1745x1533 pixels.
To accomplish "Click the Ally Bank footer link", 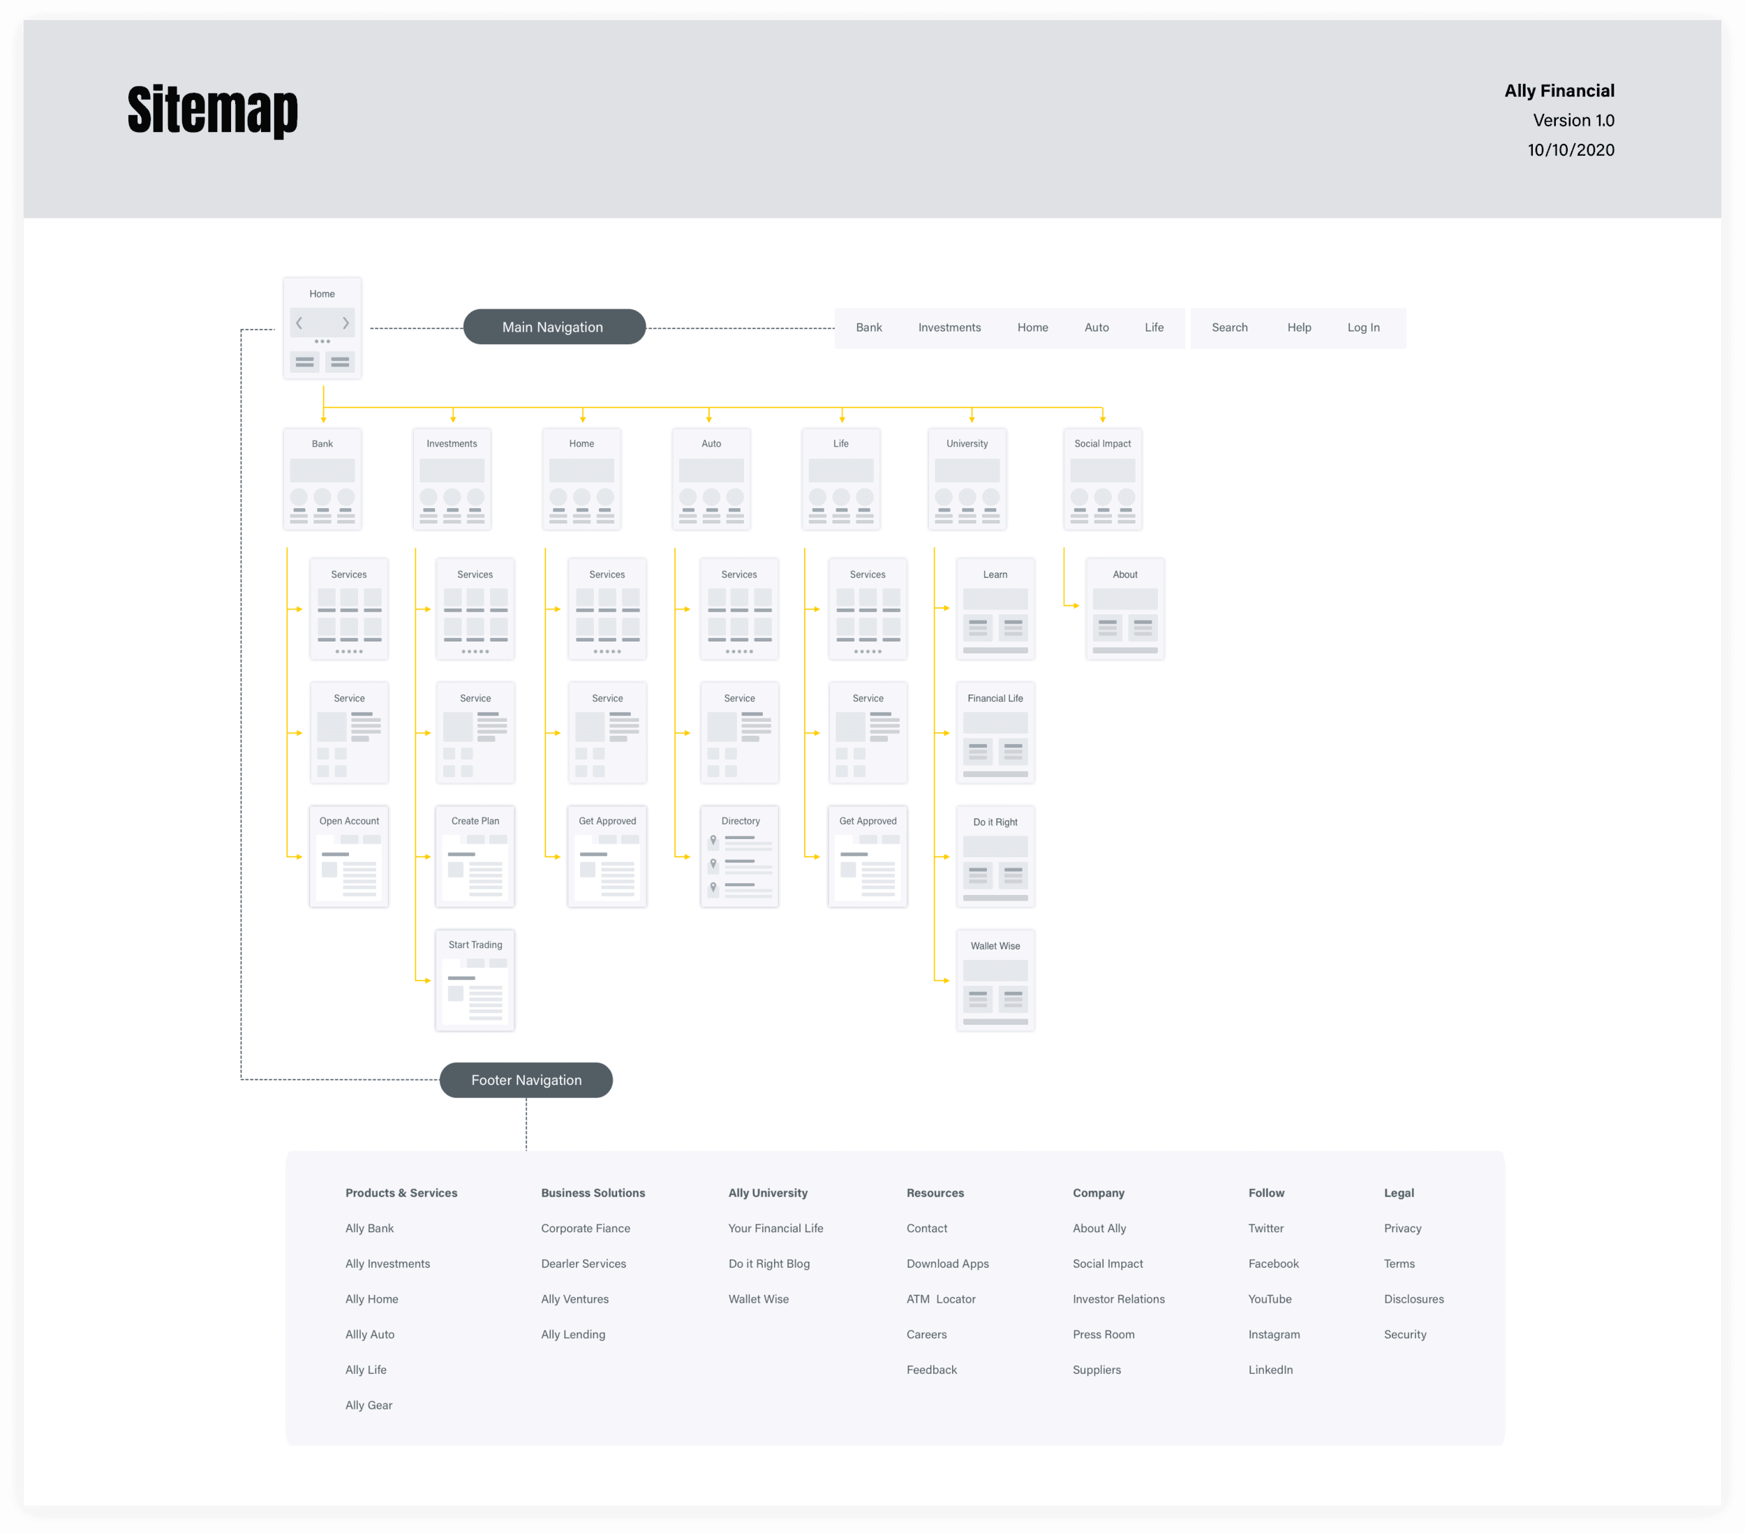I will click(370, 1228).
